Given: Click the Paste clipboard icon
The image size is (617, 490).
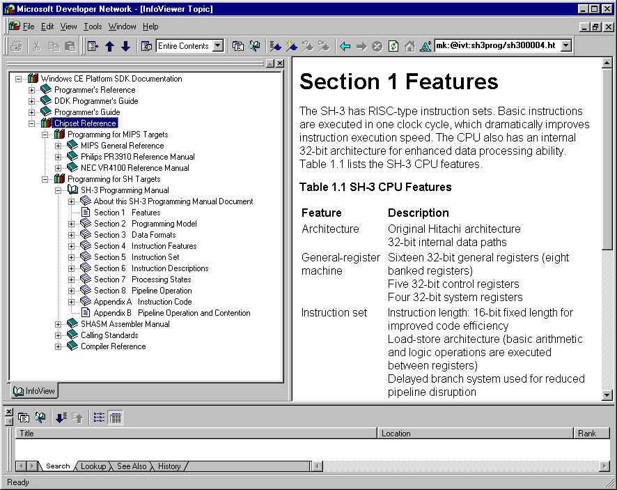Looking at the screenshot, I should pyautogui.click(x=70, y=46).
